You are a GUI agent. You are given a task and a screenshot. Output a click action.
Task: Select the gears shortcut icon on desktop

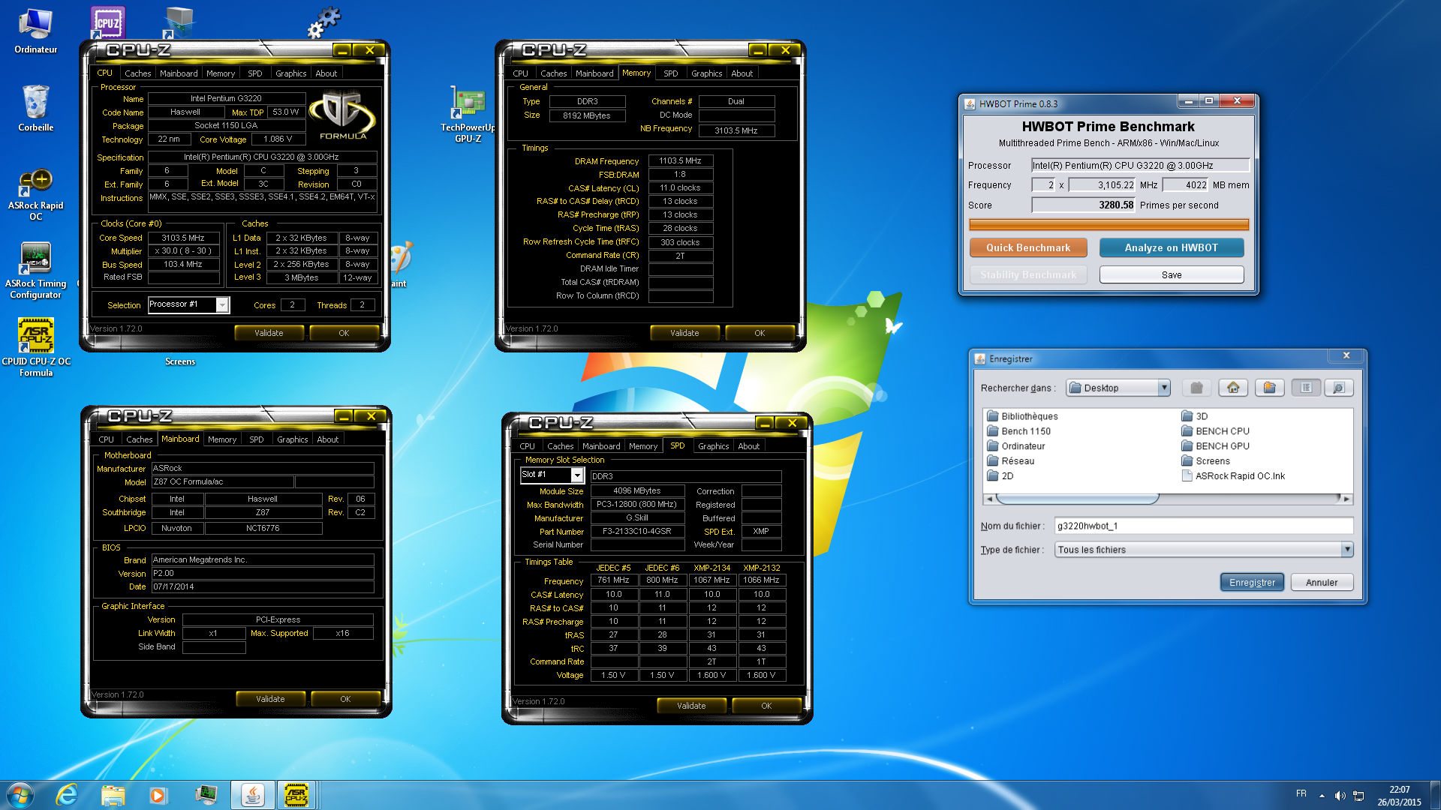point(324,22)
